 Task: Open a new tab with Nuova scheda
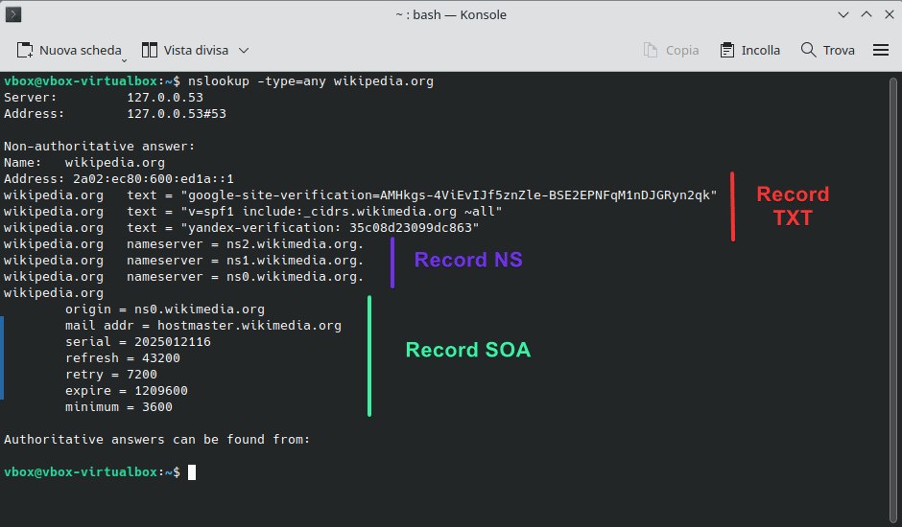69,51
